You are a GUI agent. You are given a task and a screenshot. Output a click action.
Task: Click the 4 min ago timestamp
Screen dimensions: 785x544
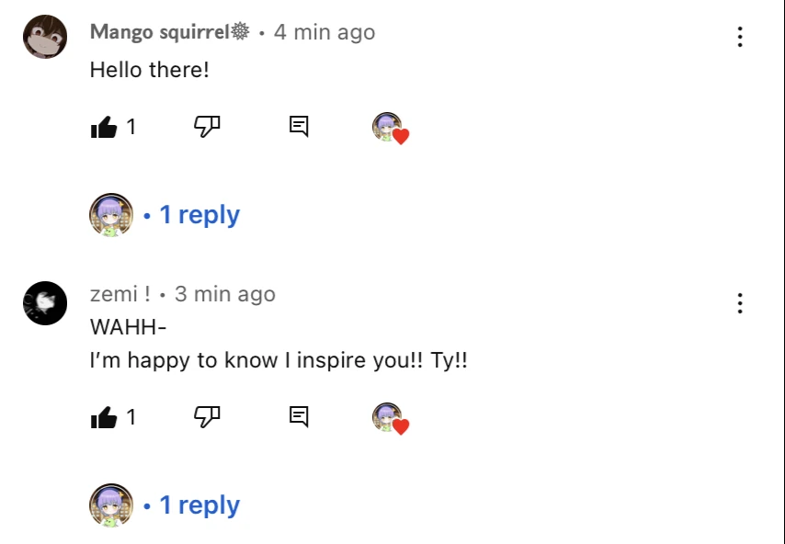click(324, 31)
